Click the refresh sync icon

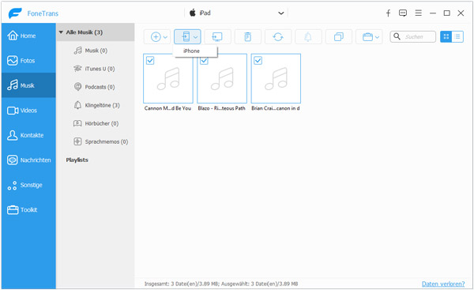tap(278, 37)
